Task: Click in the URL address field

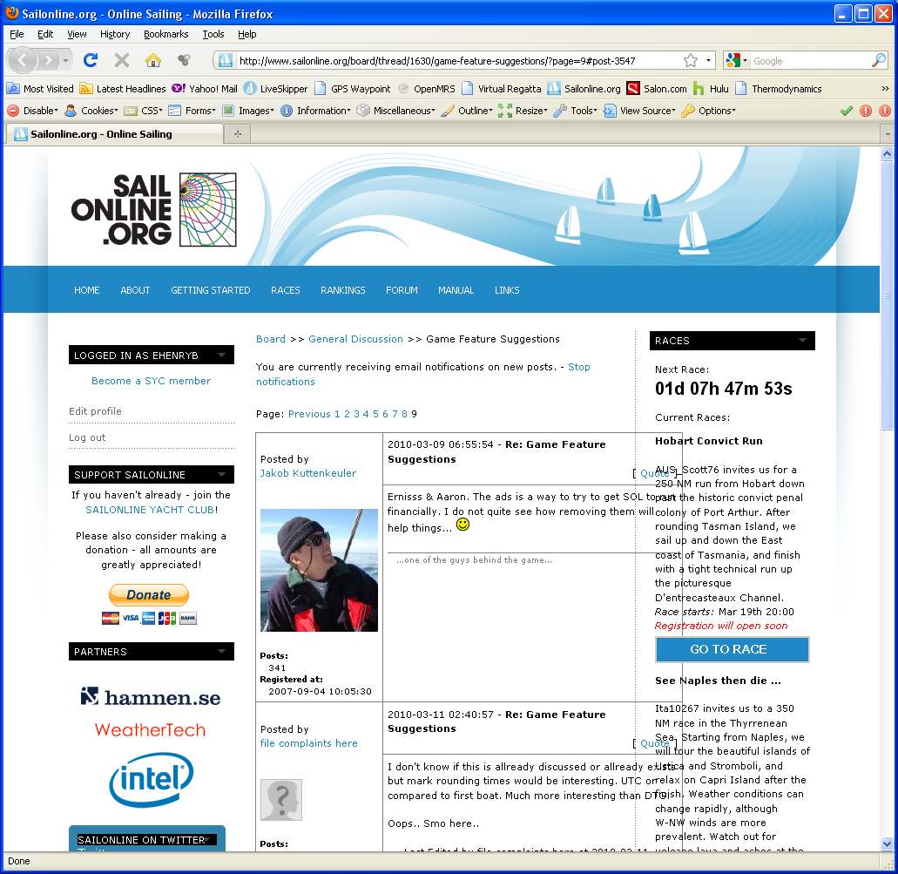Action: (457, 60)
